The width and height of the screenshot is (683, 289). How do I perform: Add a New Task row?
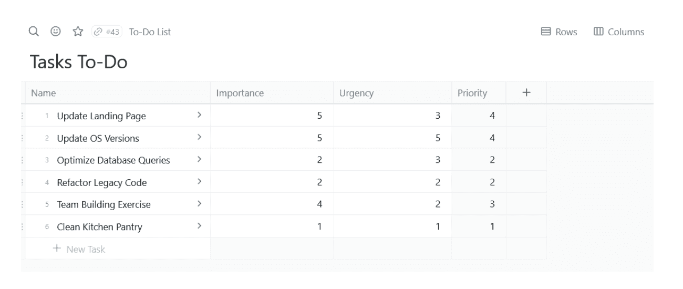[79, 249]
